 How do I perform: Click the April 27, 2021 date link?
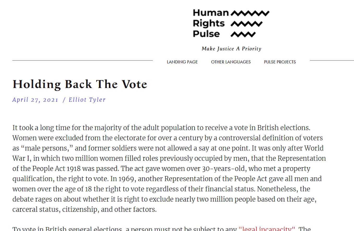[x=35, y=100]
